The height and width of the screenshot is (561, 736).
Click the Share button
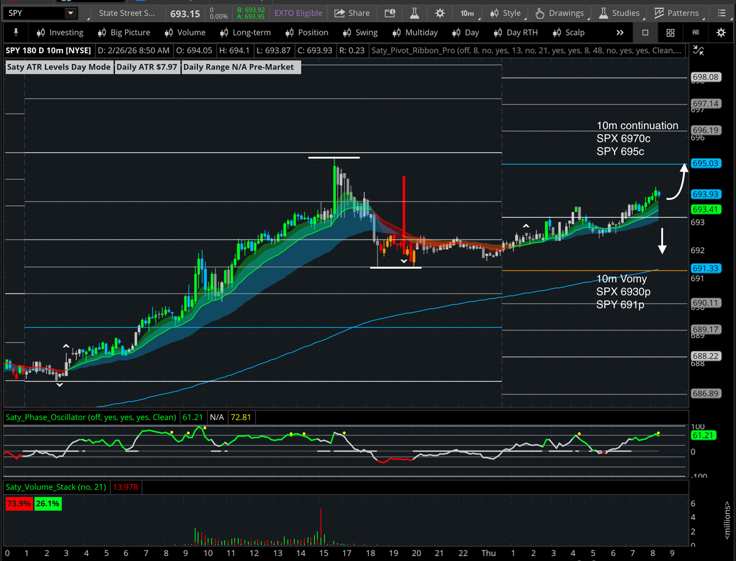click(352, 13)
